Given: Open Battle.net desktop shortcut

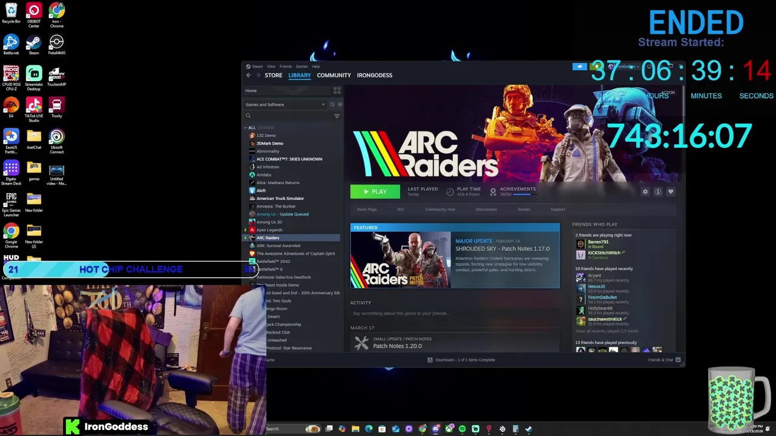Looking at the screenshot, I should [x=11, y=45].
